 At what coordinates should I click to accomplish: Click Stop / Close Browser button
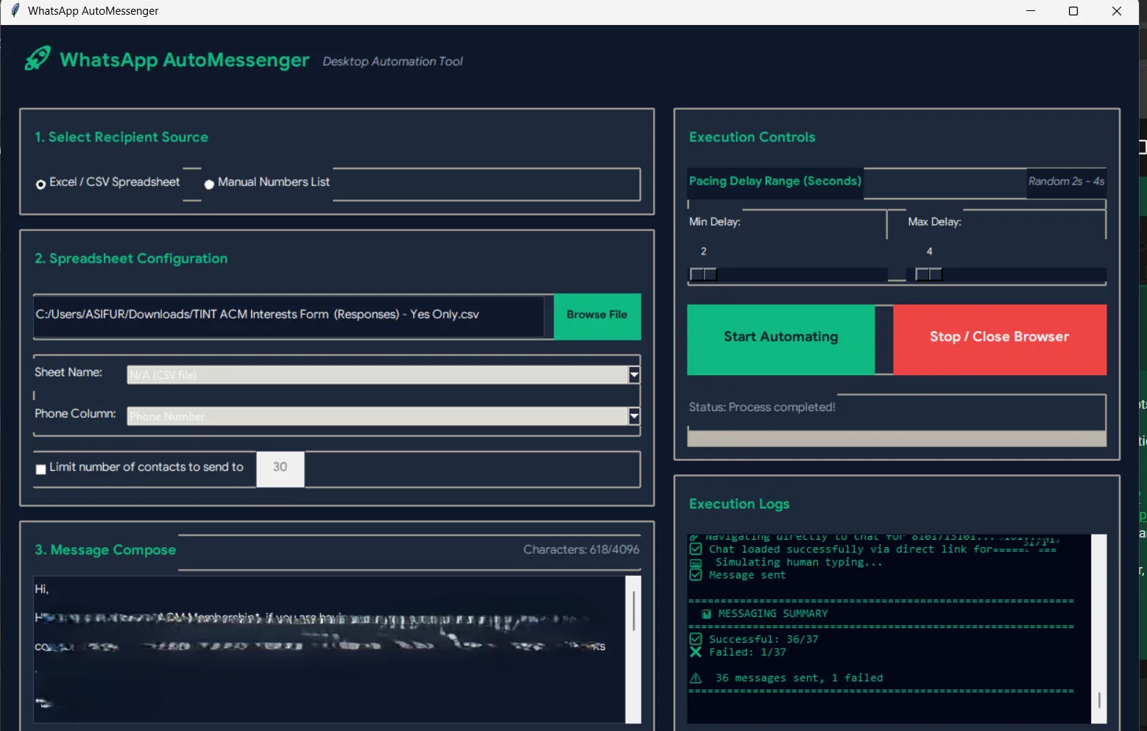coord(999,339)
